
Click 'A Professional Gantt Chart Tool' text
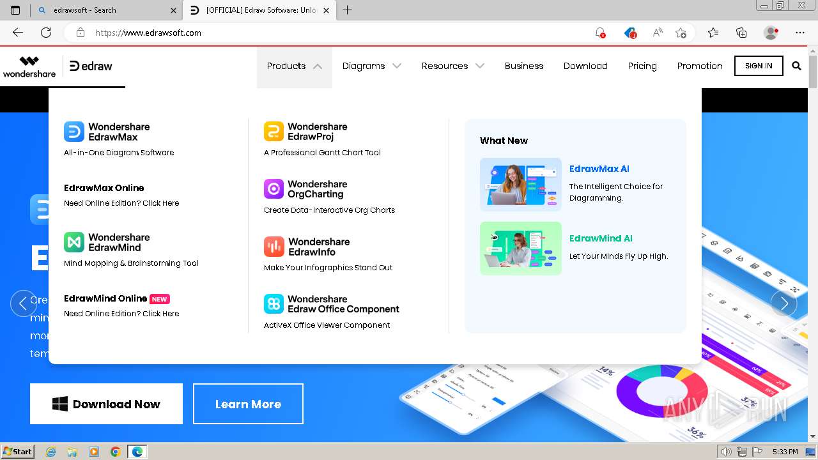point(322,153)
